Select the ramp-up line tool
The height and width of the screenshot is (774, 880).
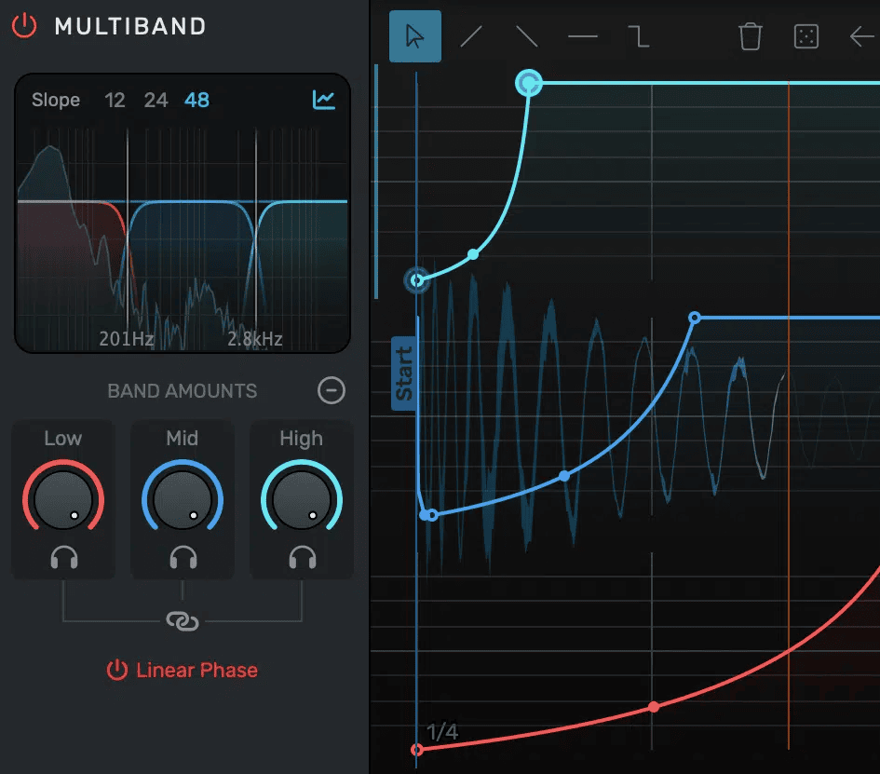pyautogui.click(x=472, y=37)
